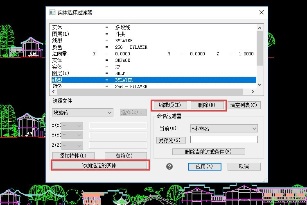Click the filter list scroll left arrow
The image size is (307, 205).
54,91
